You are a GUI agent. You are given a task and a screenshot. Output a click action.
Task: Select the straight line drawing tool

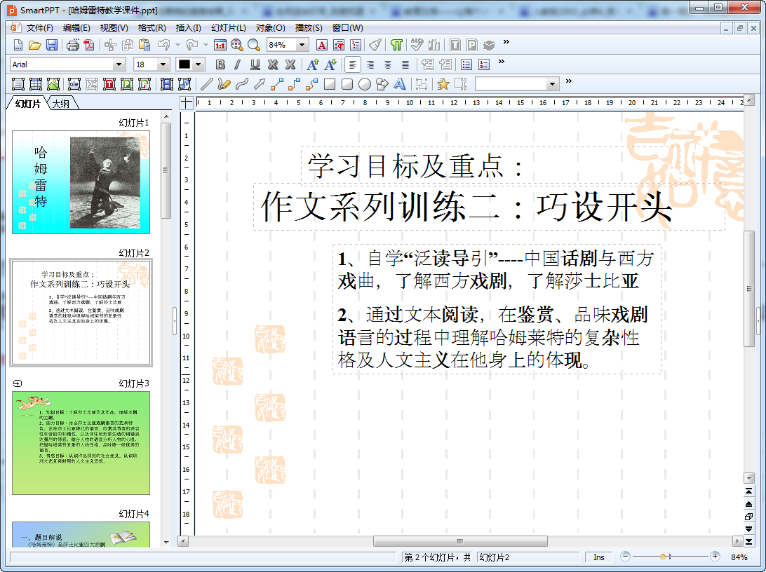tap(207, 84)
